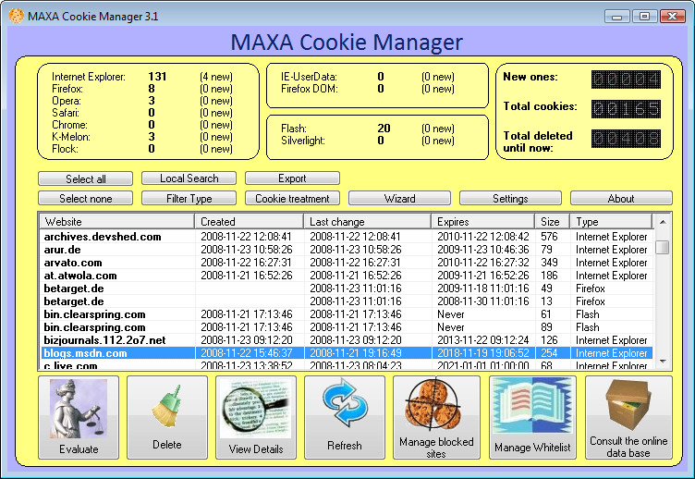The width and height of the screenshot is (695, 479).
Task: Click the 2018-11-19 19:06:52 expiry cell
Action: point(483,353)
